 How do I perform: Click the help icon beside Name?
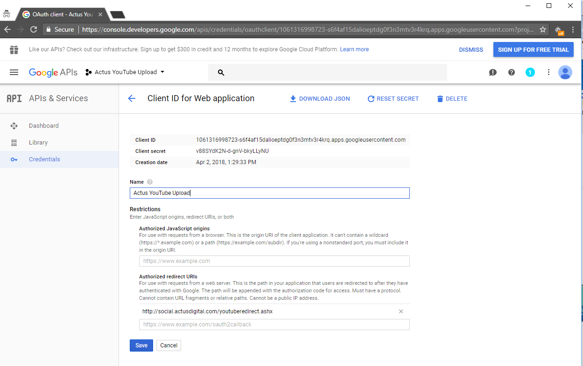pos(150,182)
